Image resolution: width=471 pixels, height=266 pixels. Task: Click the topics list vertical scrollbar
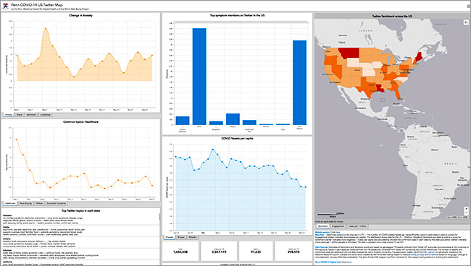coord(159,217)
